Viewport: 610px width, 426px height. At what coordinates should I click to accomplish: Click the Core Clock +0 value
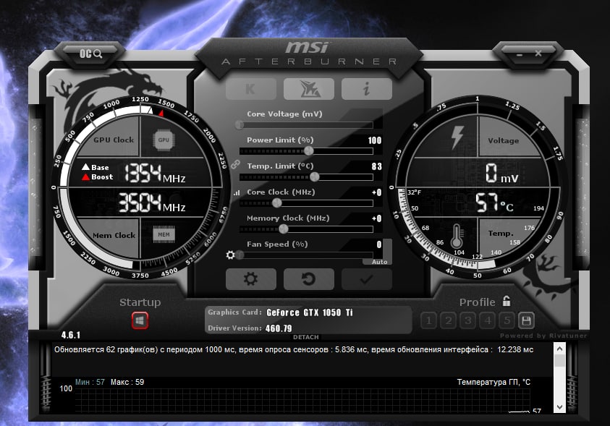(x=376, y=192)
